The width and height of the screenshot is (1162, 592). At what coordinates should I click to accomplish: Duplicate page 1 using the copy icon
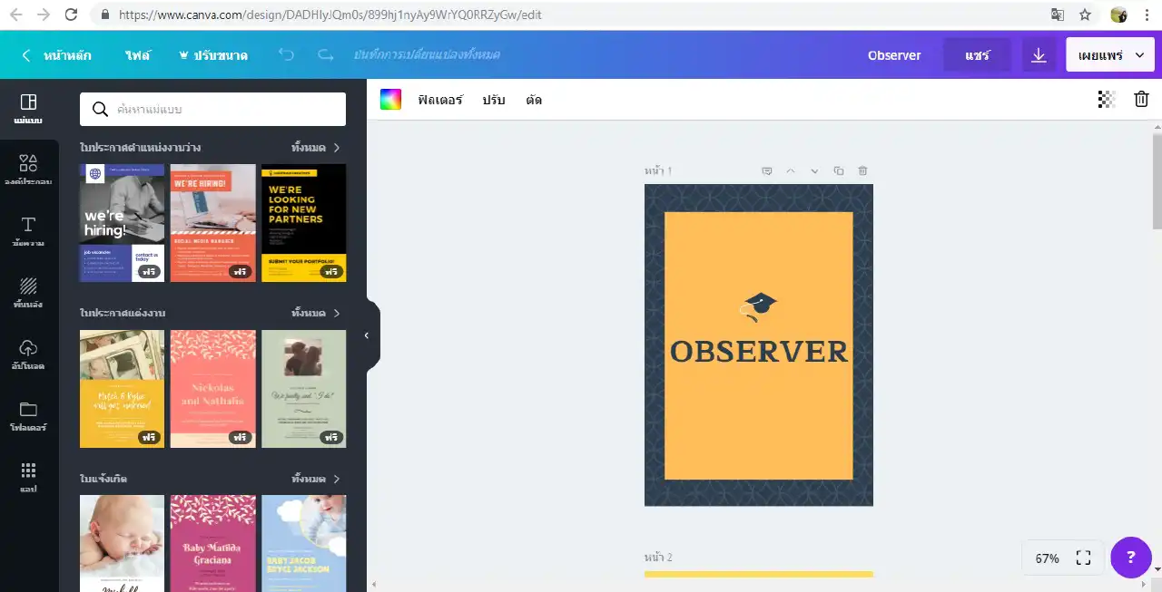click(838, 170)
